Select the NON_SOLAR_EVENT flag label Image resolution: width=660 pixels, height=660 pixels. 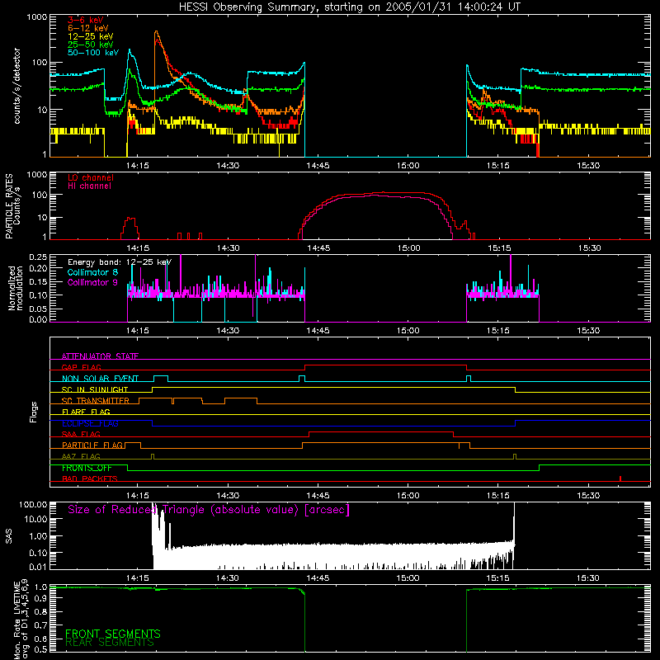pyautogui.click(x=100, y=379)
